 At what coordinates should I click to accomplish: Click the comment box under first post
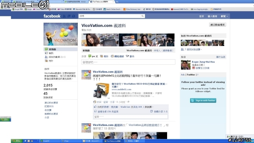tap(131, 117)
